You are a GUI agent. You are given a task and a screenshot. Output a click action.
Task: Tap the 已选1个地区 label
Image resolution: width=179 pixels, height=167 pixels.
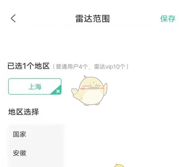click(x=29, y=66)
